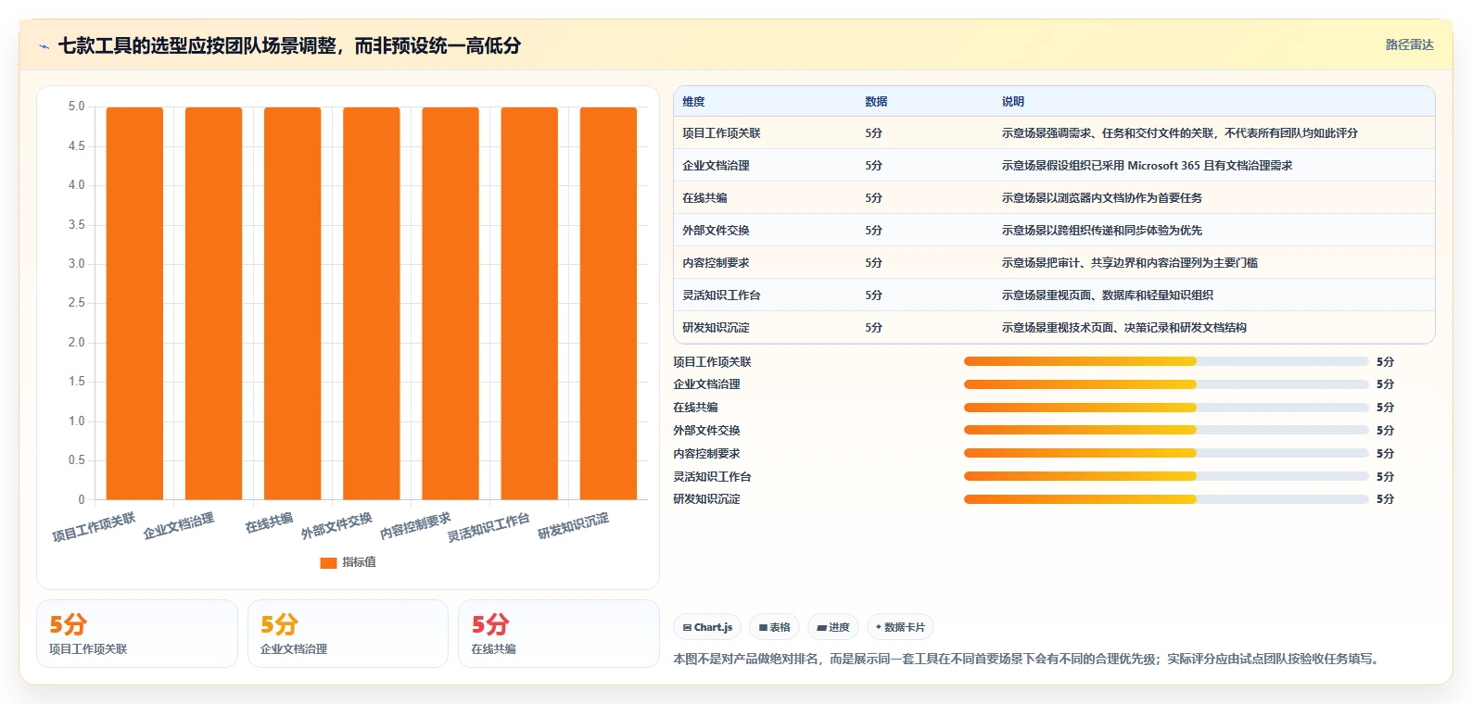The width and height of the screenshot is (1472, 704).
Task: Click the 灵活知识工作台 bar in the chart
Action: [529, 304]
